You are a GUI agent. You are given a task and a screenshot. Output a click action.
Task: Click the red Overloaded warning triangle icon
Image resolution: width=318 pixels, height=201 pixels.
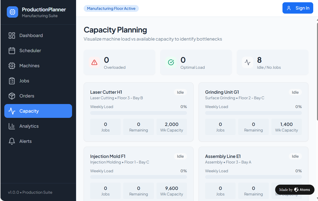click(x=94, y=62)
